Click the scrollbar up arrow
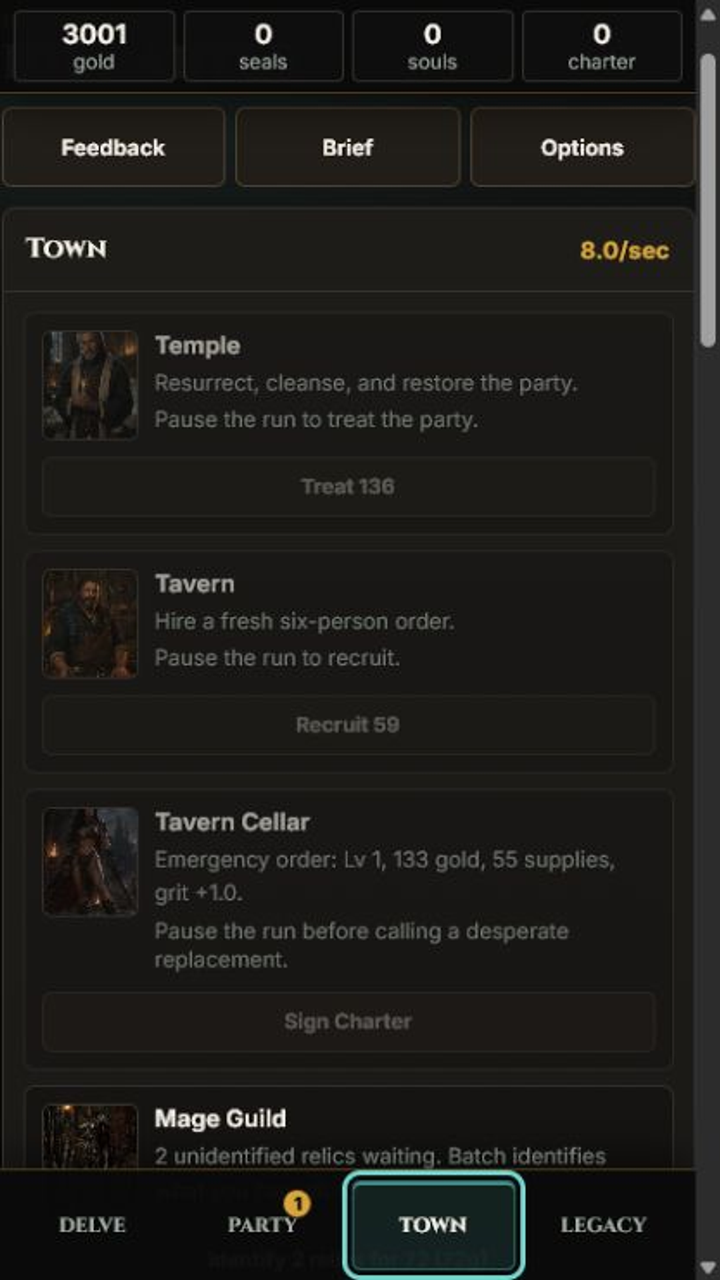This screenshot has width=720, height=1280. click(x=708, y=15)
